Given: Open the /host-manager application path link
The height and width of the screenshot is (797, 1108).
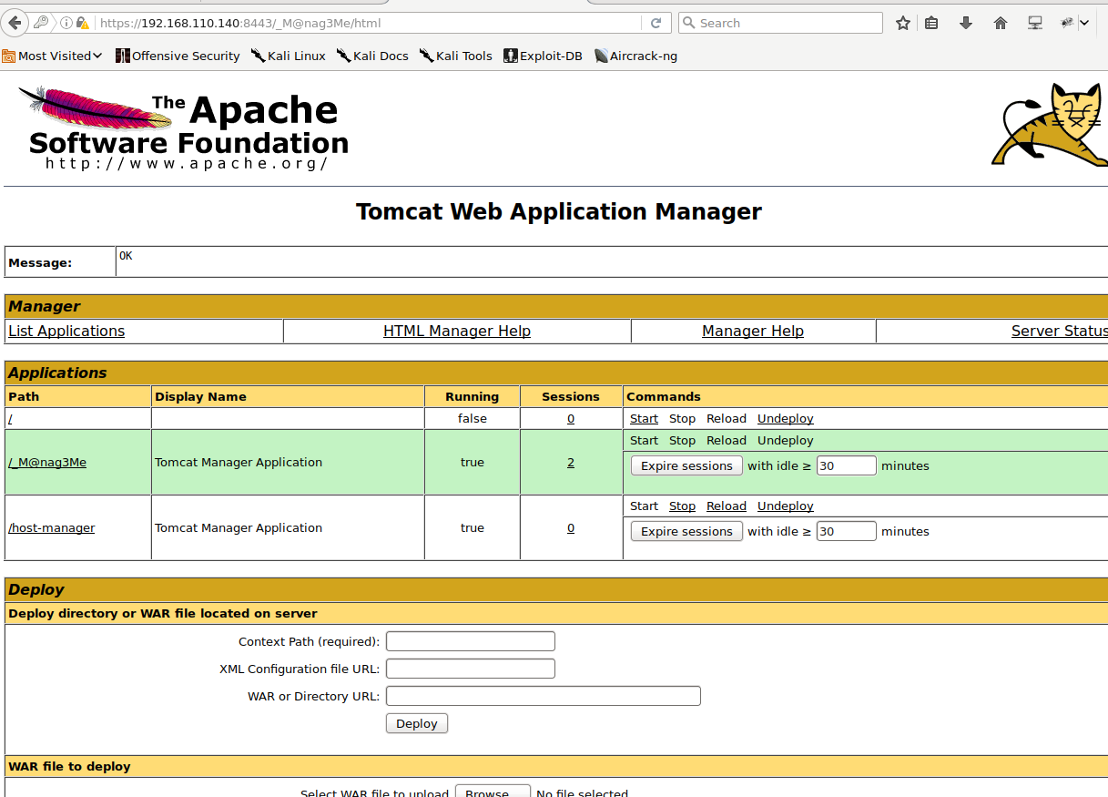Looking at the screenshot, I should pos(52,527).
